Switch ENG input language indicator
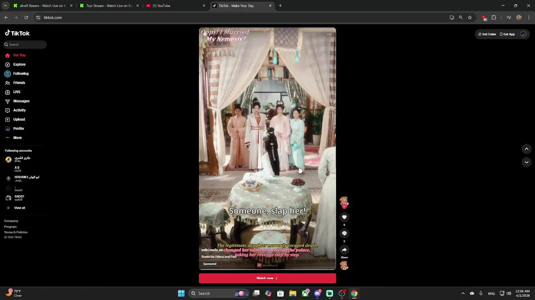The image size is (535, 300). coord(492,293)
